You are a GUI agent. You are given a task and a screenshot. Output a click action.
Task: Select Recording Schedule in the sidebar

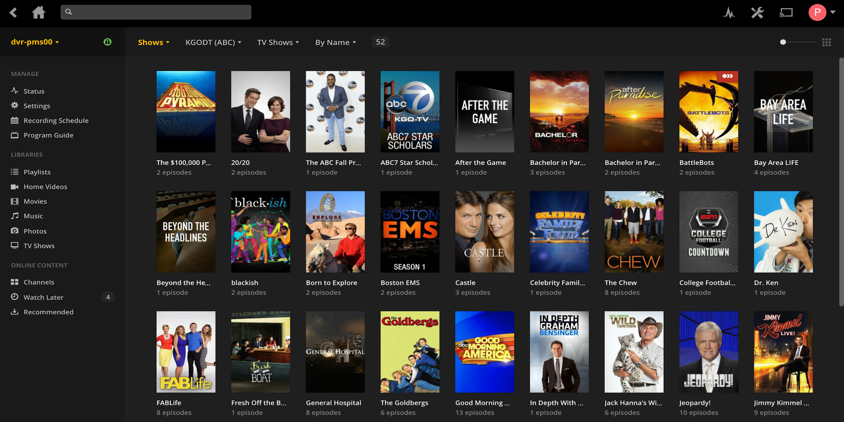56,120
